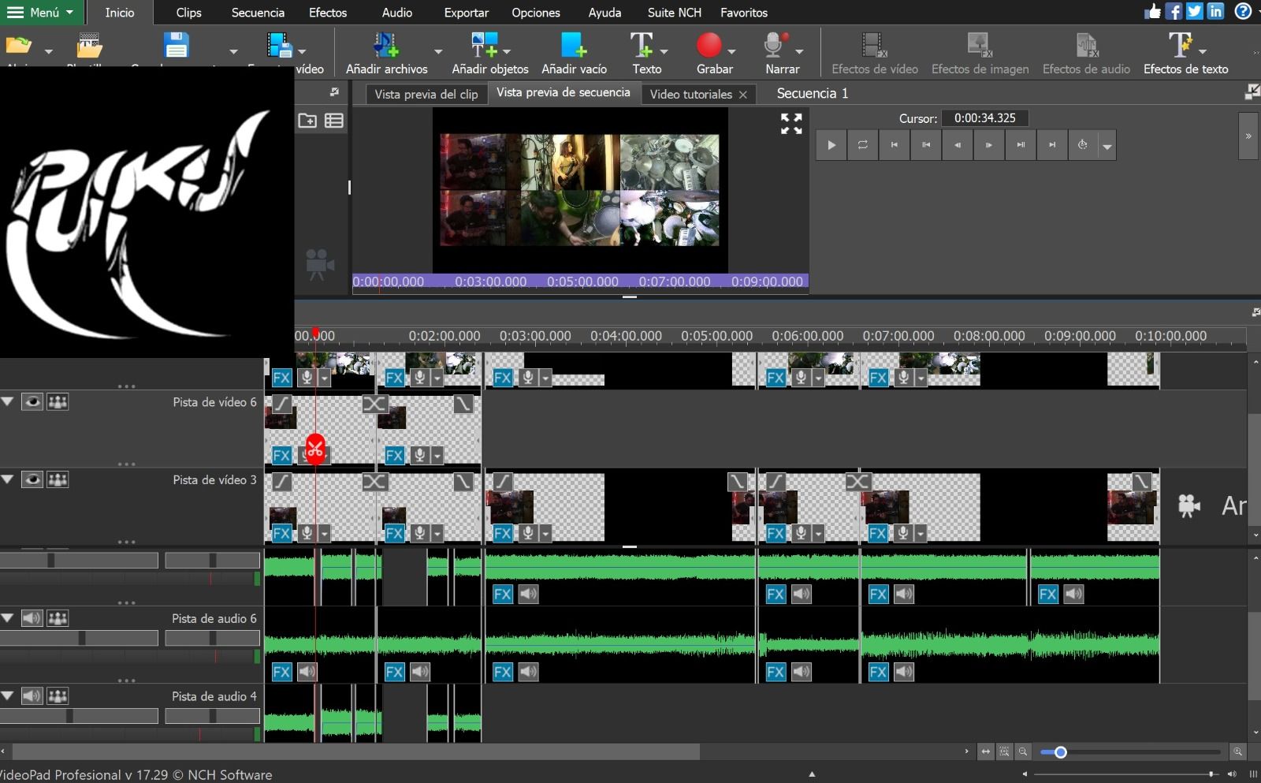Image resolution: width=1261 pixels, height=783 pixels.
Task: Collapse Pista de vídeo 6 track
Action: point(8,402)
